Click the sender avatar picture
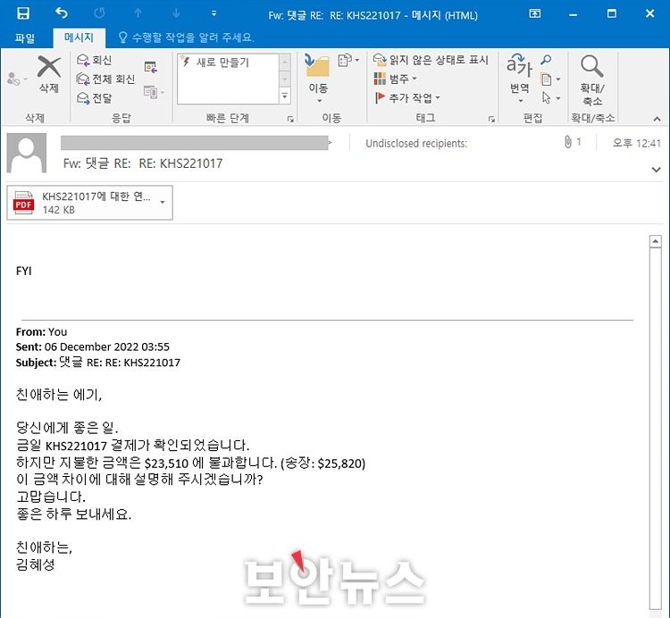This screenshot has height=618, width=670. pos(27,153)
